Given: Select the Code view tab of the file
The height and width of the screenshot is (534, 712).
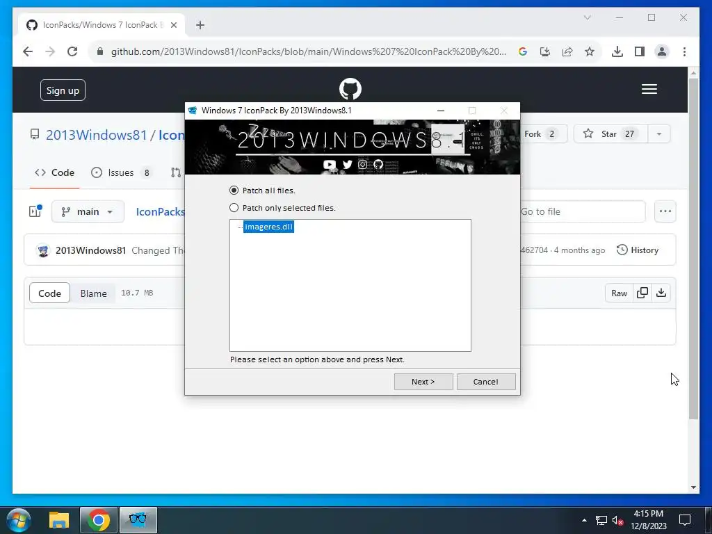Looking at the screenshot, I should coord(49,293).
